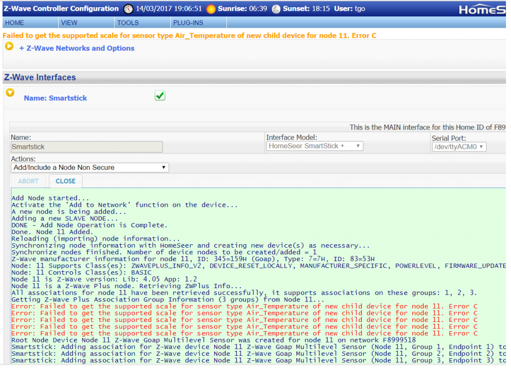Open the TOOLS menu
Viewport: 511px width, 368px height.
click(x=128, y=23)
